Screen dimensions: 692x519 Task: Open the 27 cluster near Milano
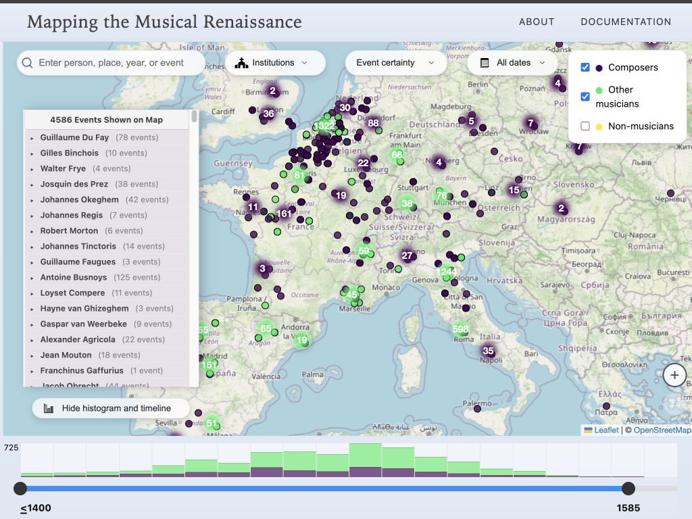pyautogui.click(x=407, y=255)
